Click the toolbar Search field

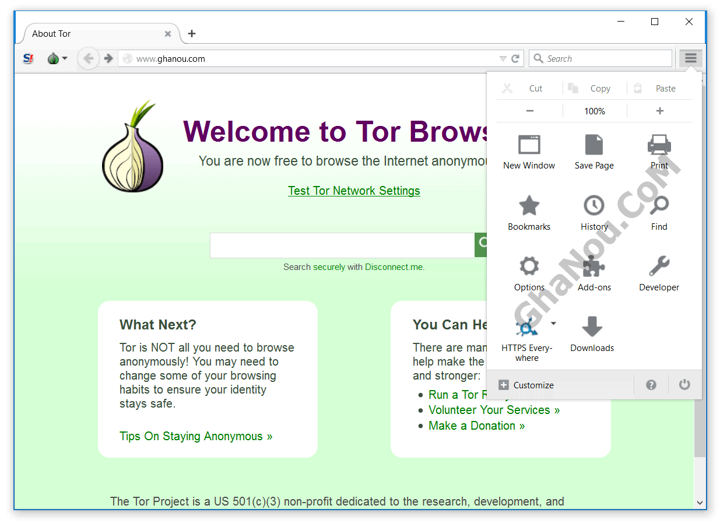tap(601, 58)
